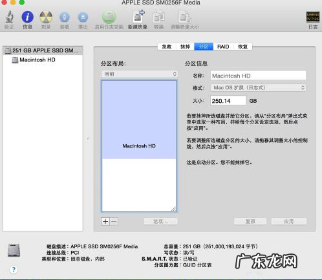This screenshot has height=280, width=322.
Task: Select the Partition (分区) tab
Action: [x=204, y=47]
